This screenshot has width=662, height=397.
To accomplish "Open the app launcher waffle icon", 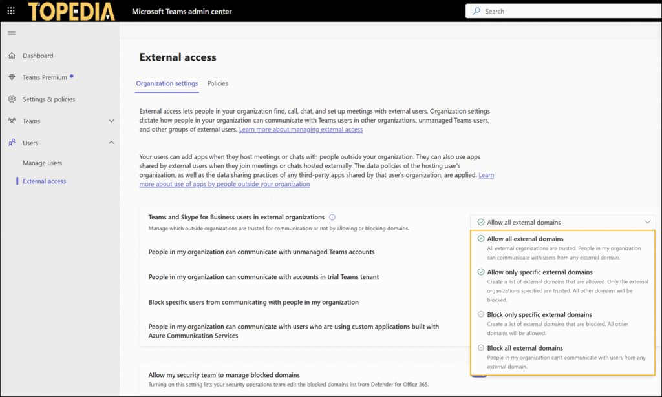I will [11, 11].
